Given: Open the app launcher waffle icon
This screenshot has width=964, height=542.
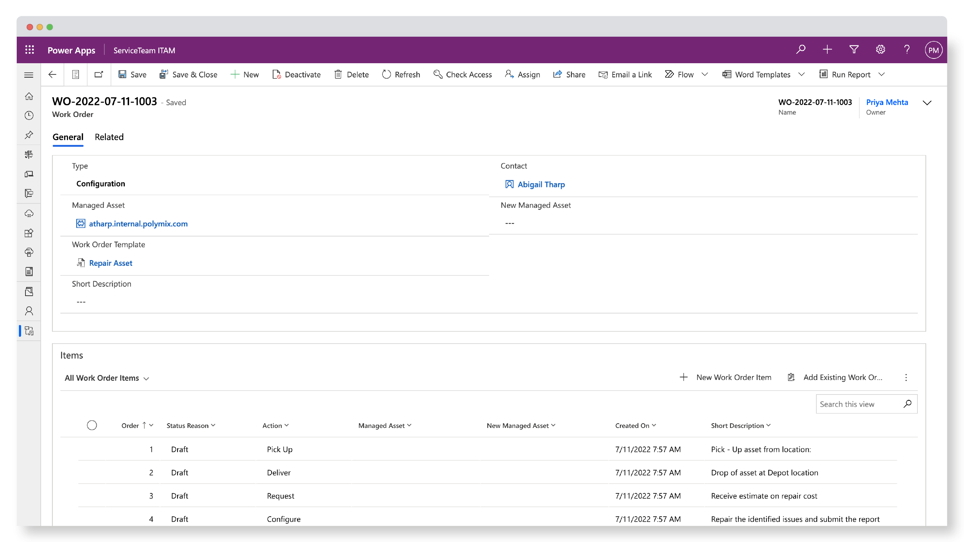Looking at the screenshot, I should pyautogui.click(x=29, y=50).
